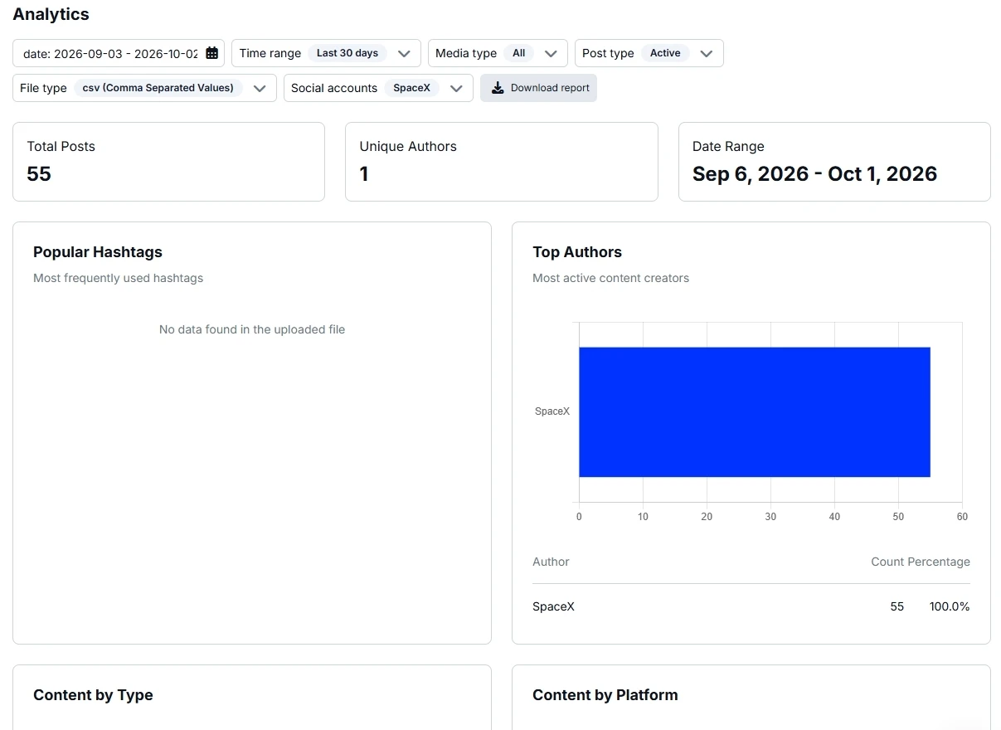Viewport: 1001px width, 730px height.
Task: Click the count value 55 in author table
Action: 897,606
